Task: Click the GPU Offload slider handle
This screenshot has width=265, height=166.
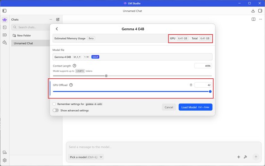Action: (210, 91)
